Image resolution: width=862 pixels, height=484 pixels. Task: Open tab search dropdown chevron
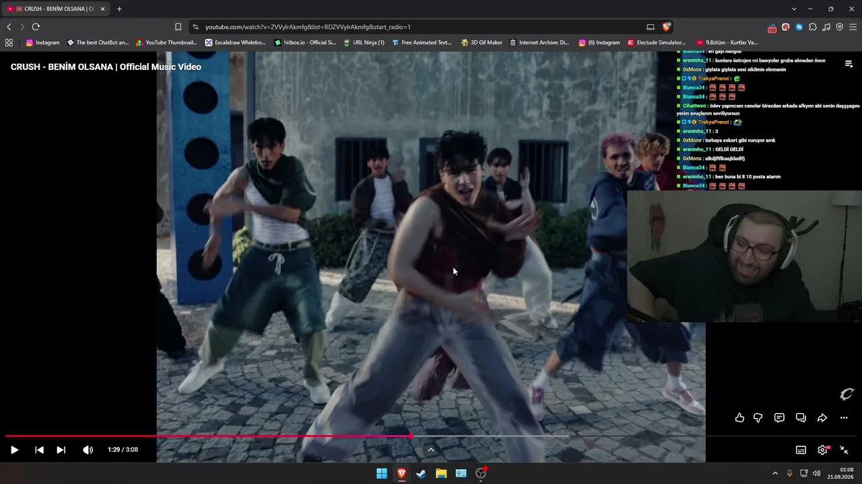tap(794, 9)
